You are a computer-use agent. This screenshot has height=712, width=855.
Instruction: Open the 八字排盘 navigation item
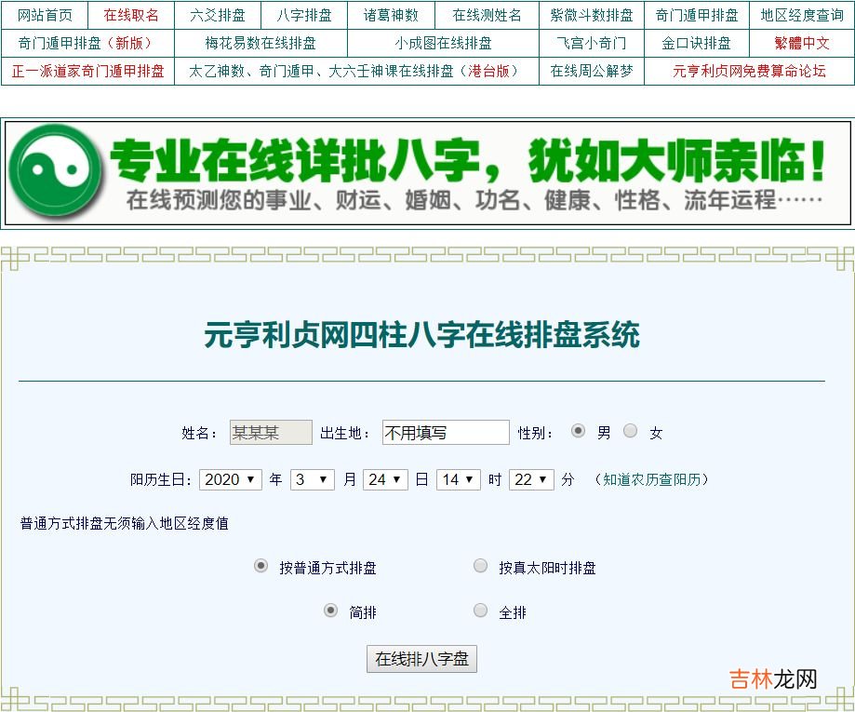pos(304,15)
